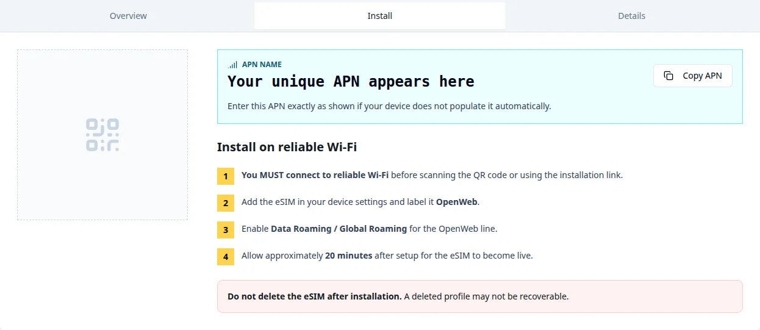Select the Install tab
The width and height of the screenshot is (760, 330).
tap(380, 16)
